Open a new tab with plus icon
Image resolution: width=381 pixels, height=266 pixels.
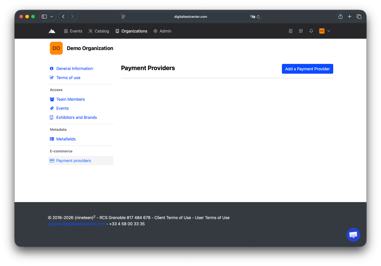pyautogui.click(x=350, y=17)
